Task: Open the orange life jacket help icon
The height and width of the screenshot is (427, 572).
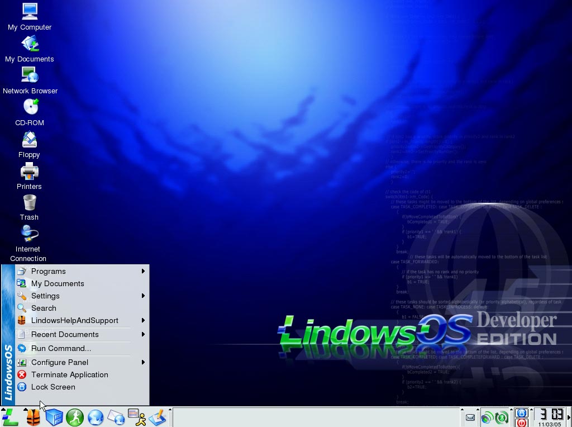Action: (33, 417)
